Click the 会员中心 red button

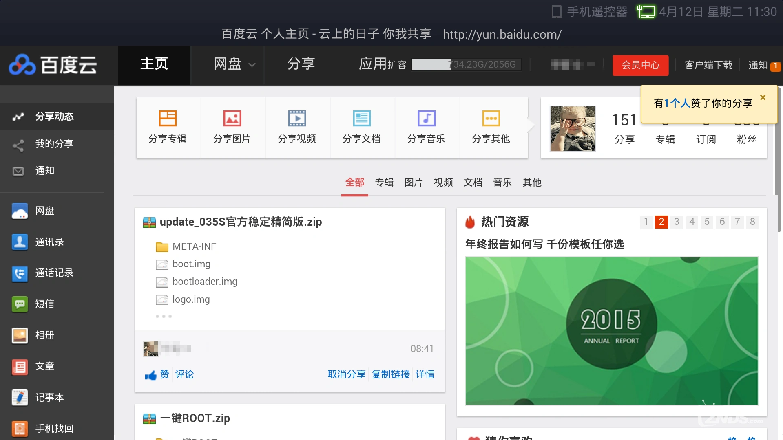[640, 65]
